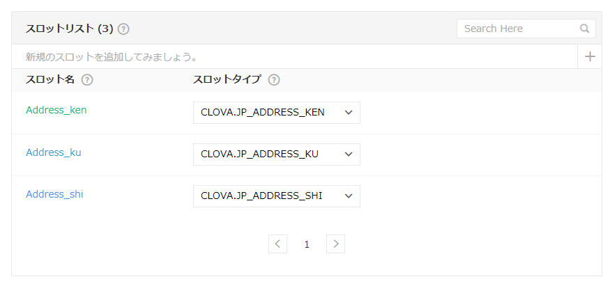Open the Address_ken slot link
The height and width of the screenshot is (286, 610).
coord(56,110)
